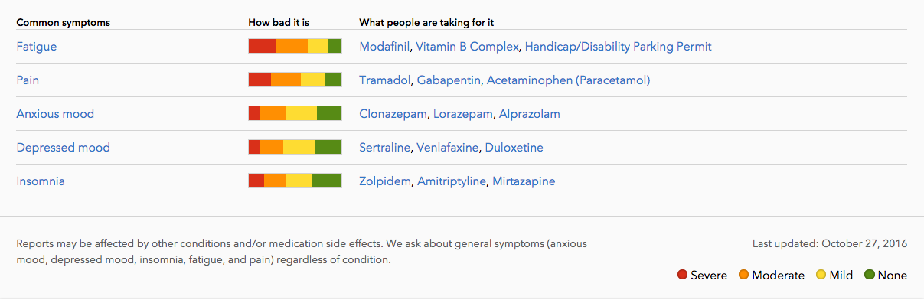Screen dimensions: 924x300
Task: Click the Zolpidem link
Action: click(385, 181)
